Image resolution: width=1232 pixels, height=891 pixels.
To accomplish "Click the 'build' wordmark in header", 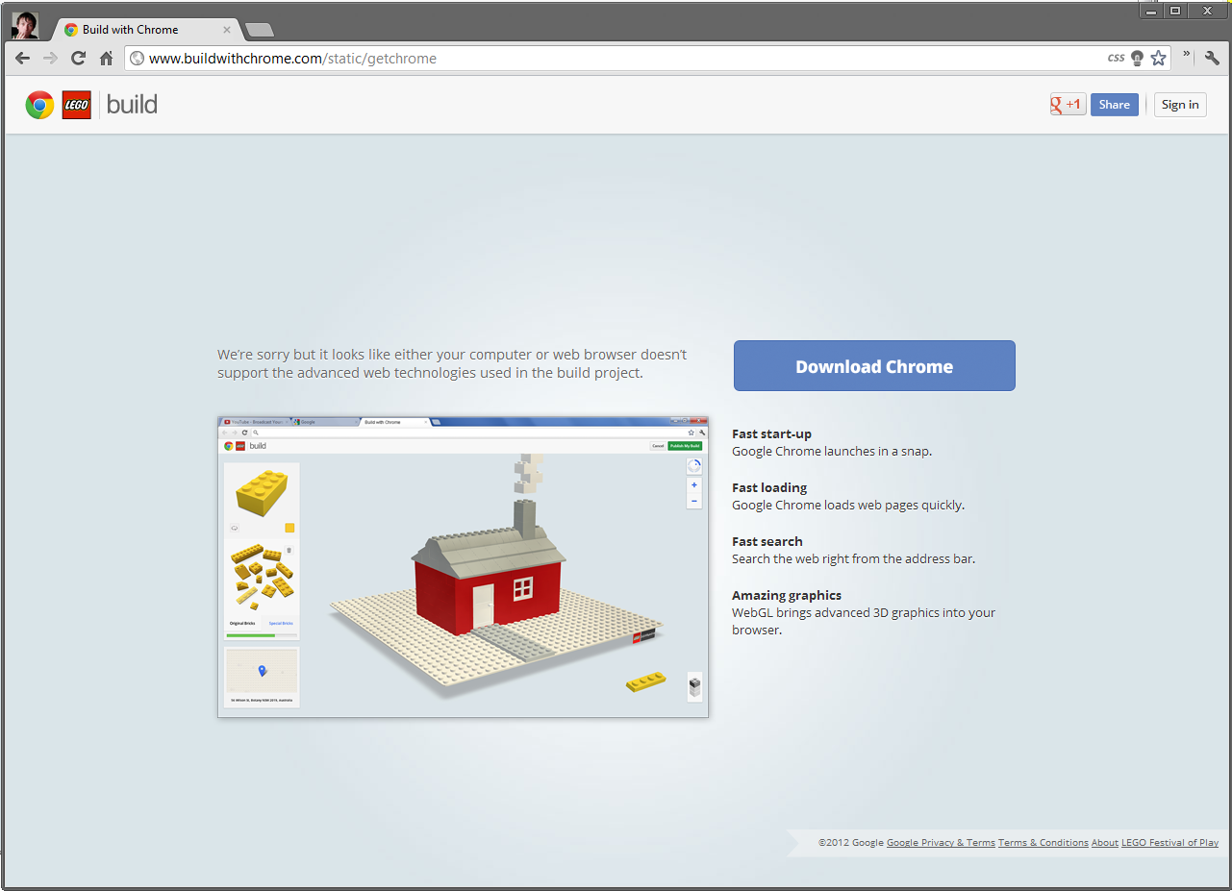I will click(132, 105).
